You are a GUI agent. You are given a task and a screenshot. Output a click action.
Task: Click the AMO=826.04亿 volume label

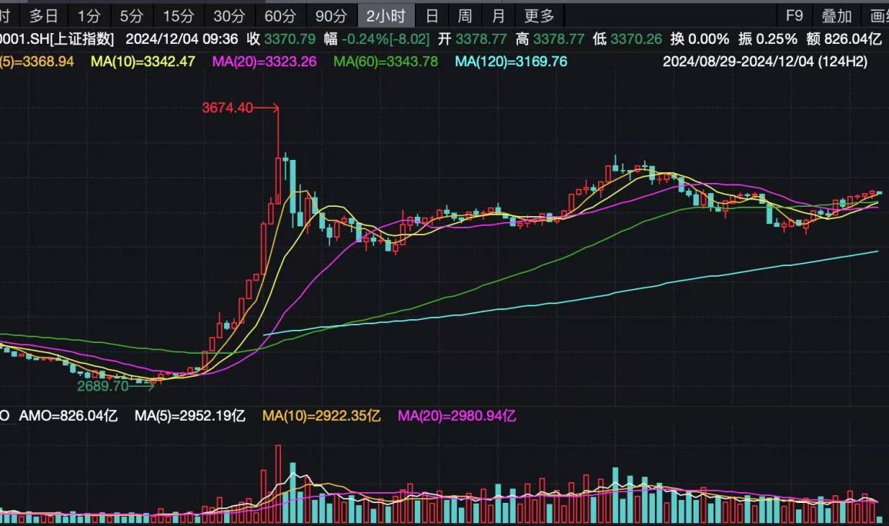pos(69,415)
